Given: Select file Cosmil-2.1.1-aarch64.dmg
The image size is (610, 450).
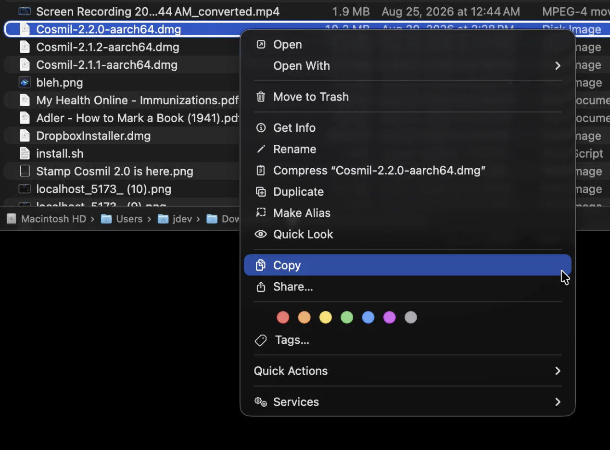Looking at the screenshot, I should point(107,64).
